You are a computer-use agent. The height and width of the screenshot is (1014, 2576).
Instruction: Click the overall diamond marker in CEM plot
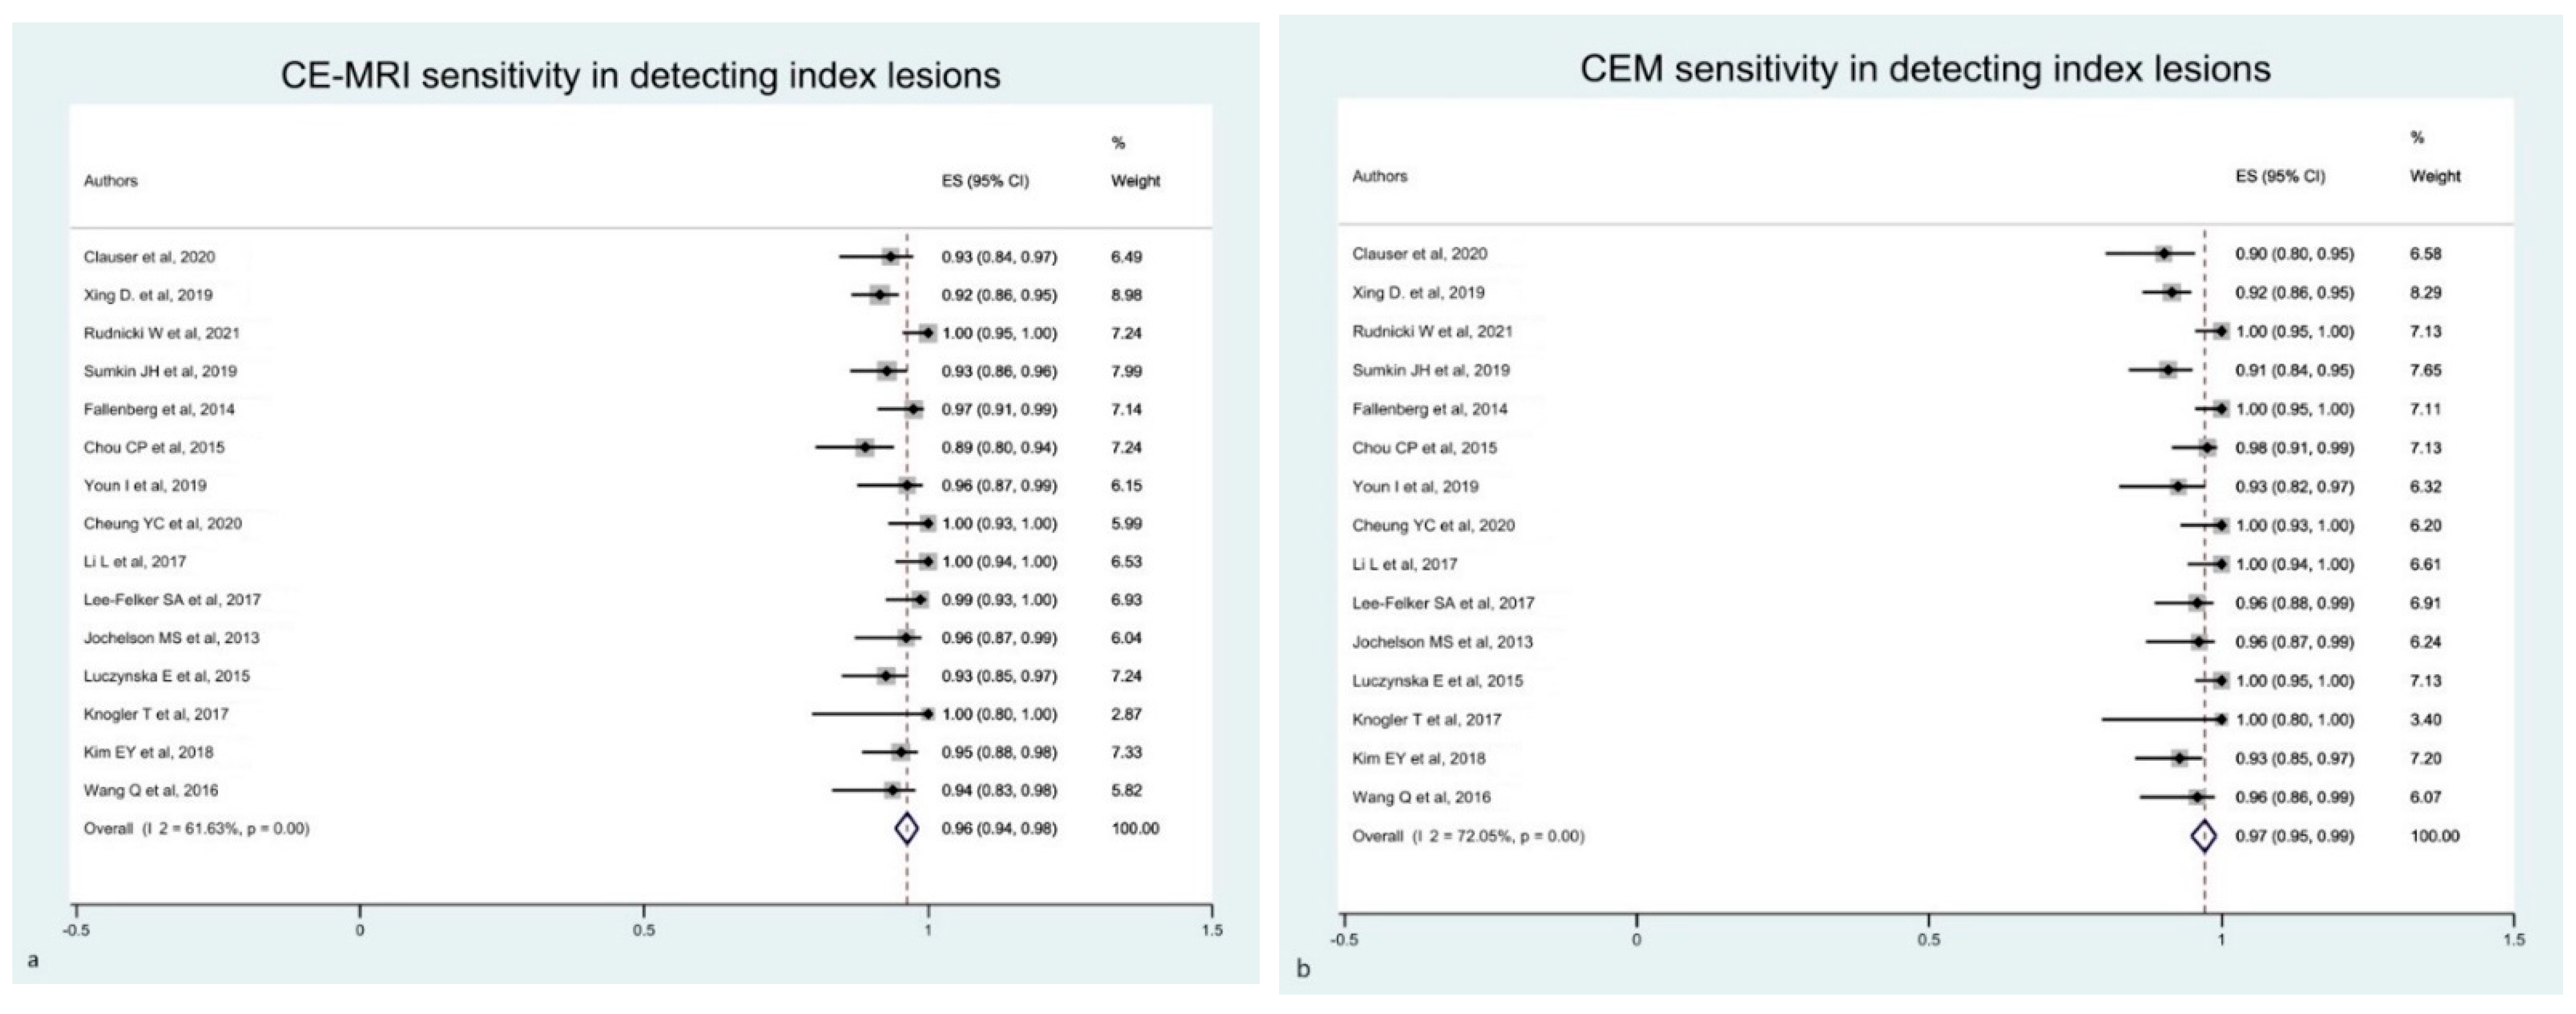coord(2204,836)
